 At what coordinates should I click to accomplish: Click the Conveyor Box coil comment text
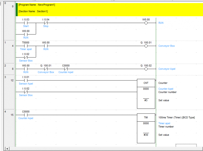[x=166, y=46]
